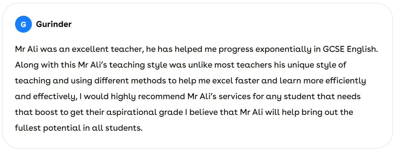The image size is (396, 151).
Task: Select the reviewer name Gurinder
Action: point(54,24)
